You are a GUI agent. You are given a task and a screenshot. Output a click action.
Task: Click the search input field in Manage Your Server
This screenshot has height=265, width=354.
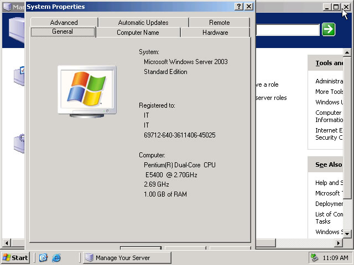[x=288, y=30]
